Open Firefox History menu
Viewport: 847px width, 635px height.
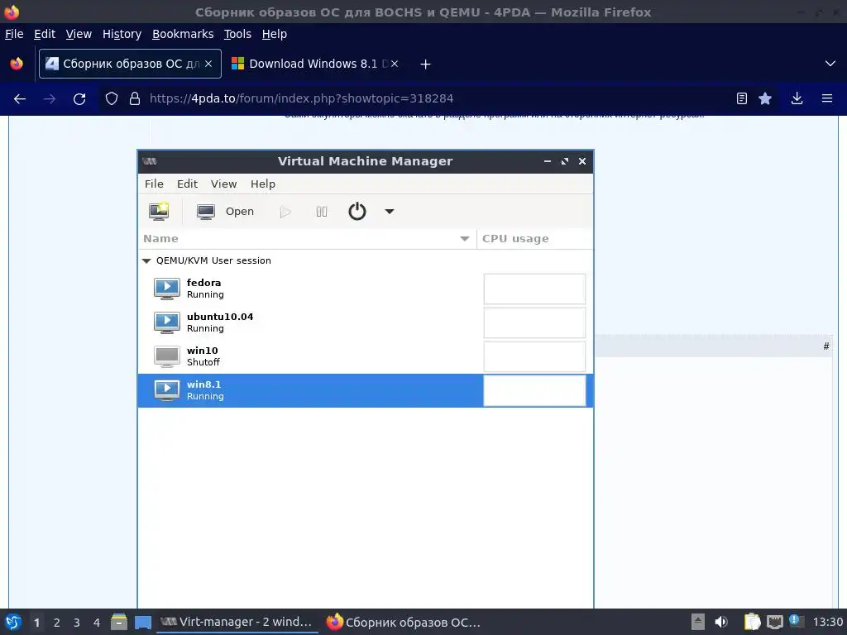(122, 34)
